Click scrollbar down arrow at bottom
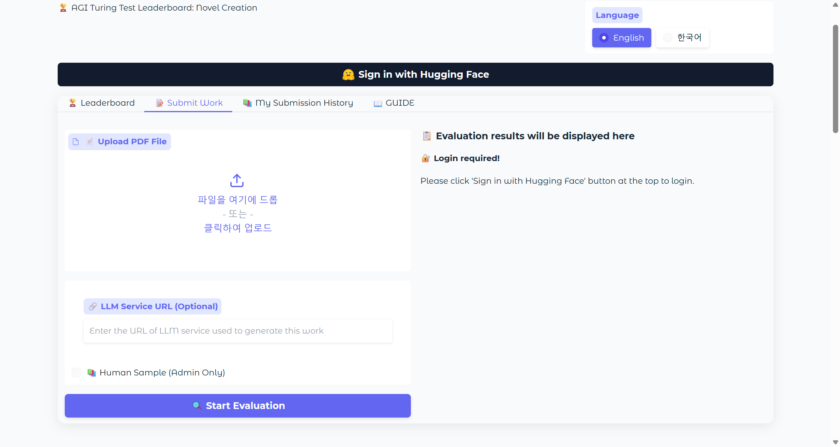 pyautogui.click(x=835, y=442)
